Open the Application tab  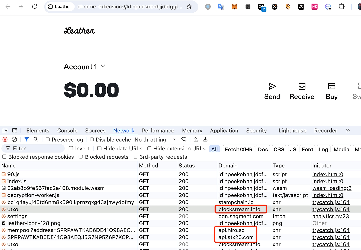tap(224, 131)
